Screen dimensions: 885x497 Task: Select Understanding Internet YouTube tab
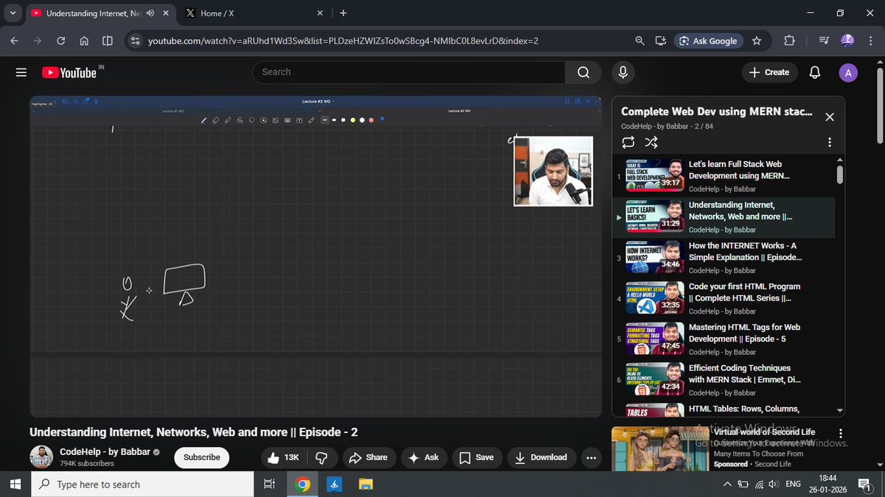click(100, 13)
